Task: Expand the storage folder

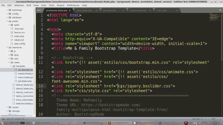Action: (7, 111)
